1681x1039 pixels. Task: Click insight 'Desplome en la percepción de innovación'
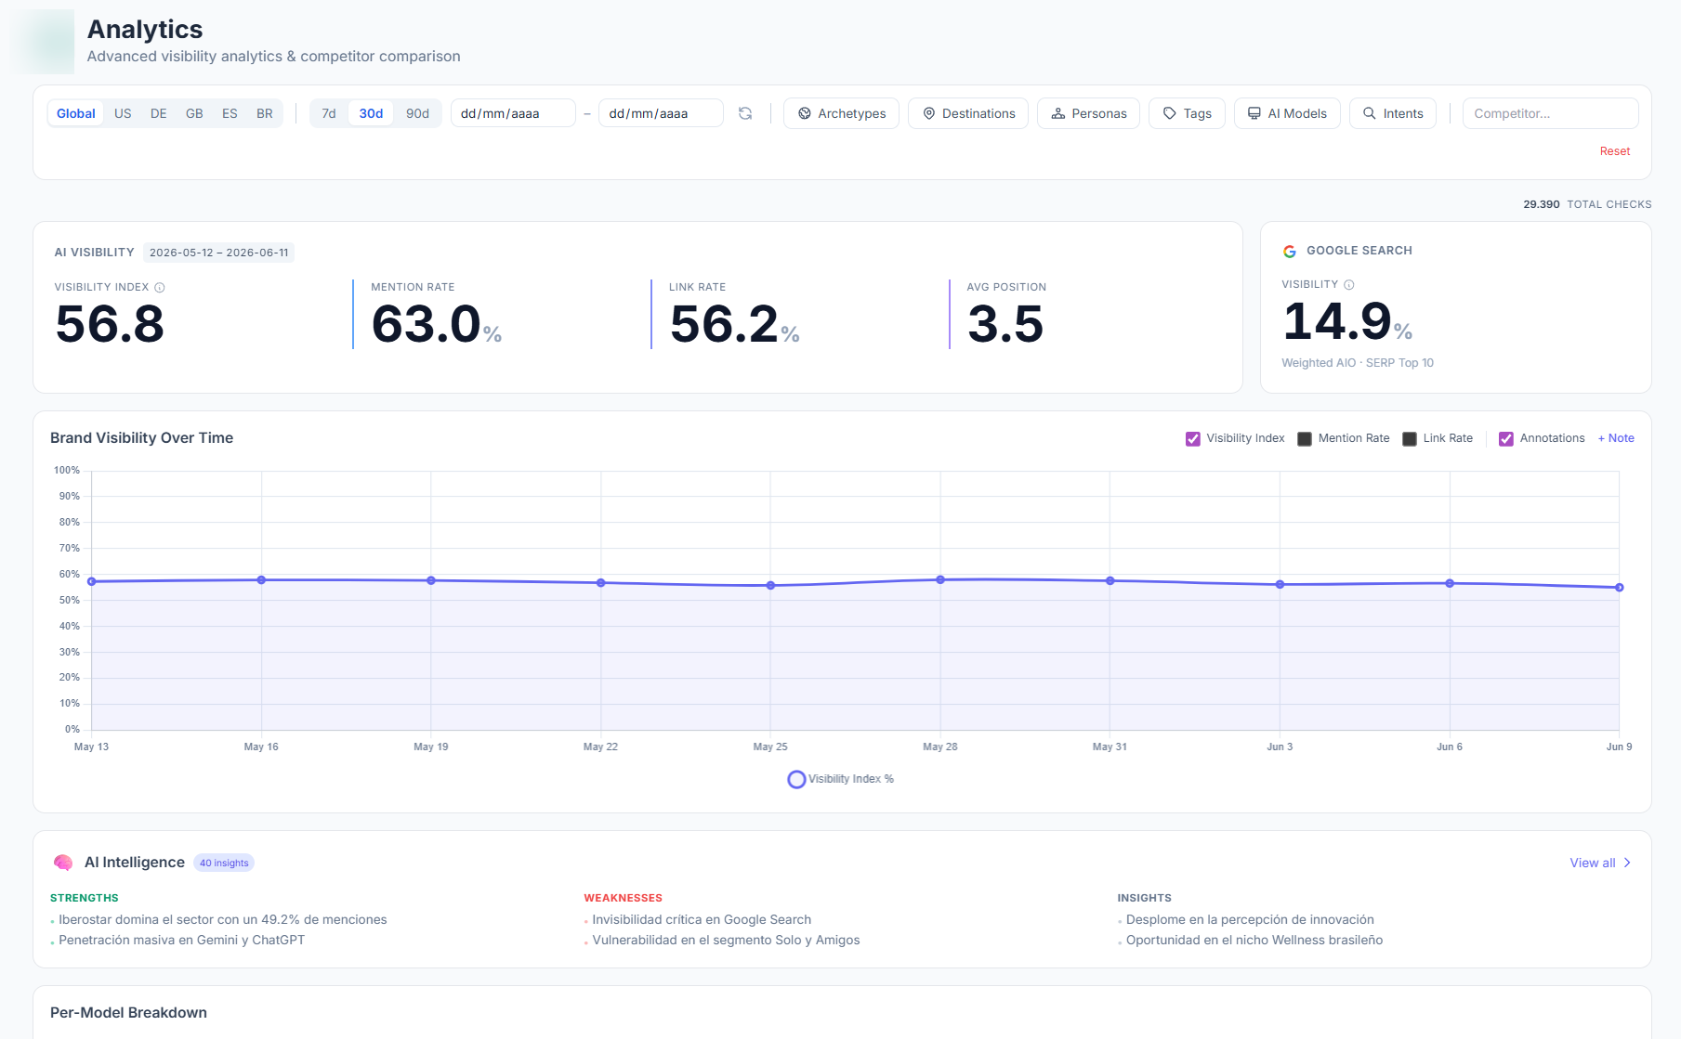point(1250,919)
